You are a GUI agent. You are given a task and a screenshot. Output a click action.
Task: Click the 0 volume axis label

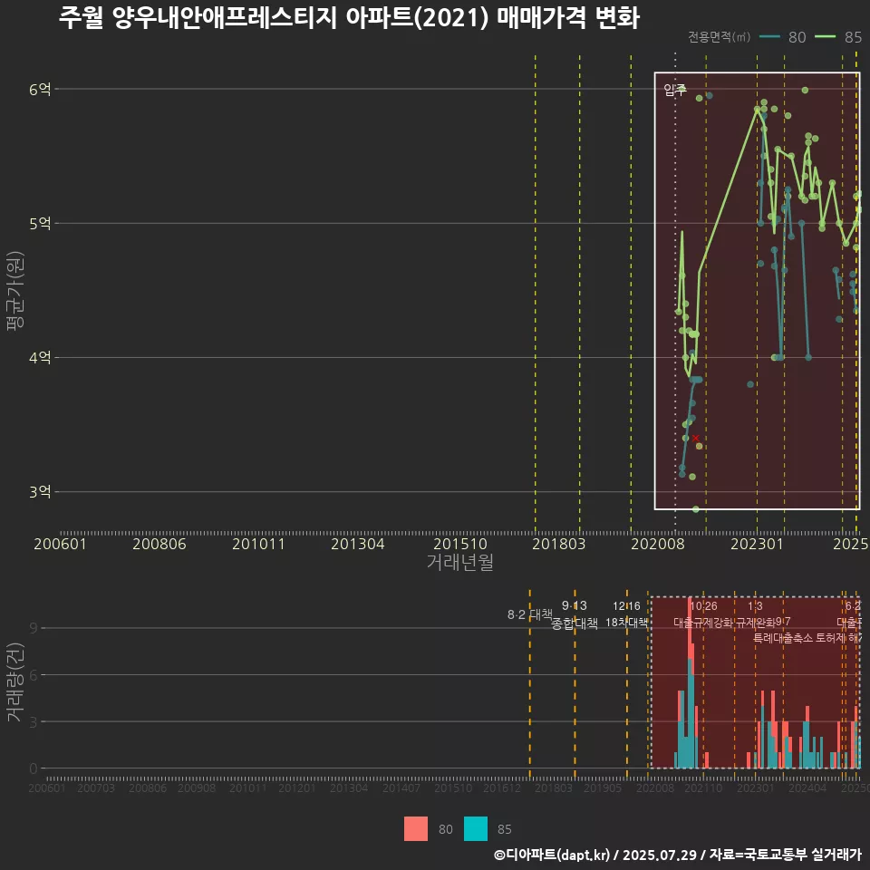[34, 768]
